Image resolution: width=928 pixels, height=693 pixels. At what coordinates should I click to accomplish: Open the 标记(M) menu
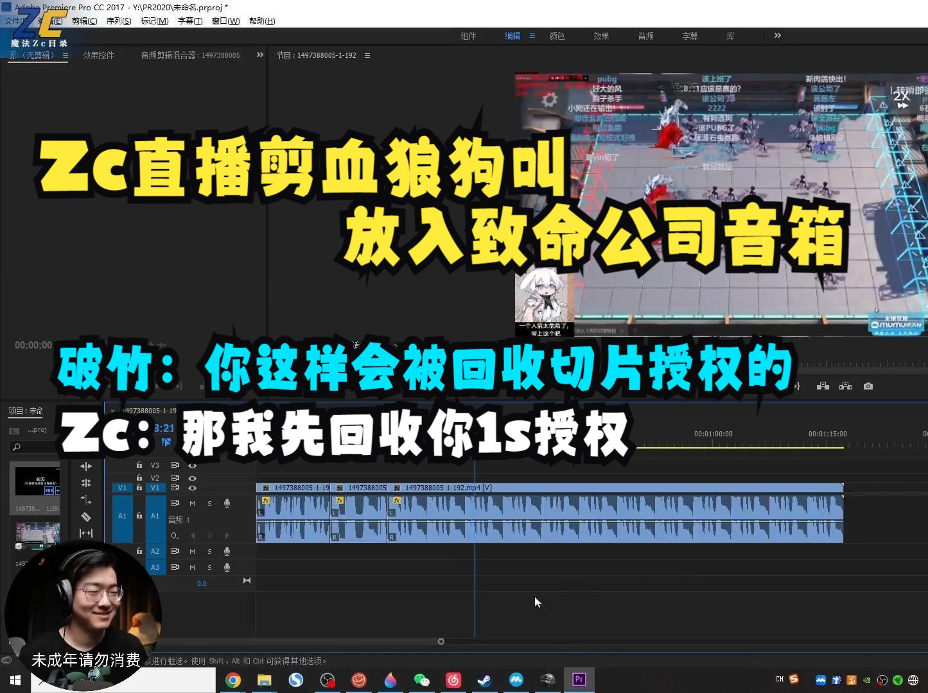pyautogui.click(x=154, y=21)
